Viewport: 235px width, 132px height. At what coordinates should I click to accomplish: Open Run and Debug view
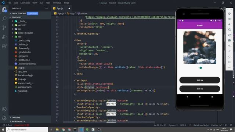click(4, 37)
